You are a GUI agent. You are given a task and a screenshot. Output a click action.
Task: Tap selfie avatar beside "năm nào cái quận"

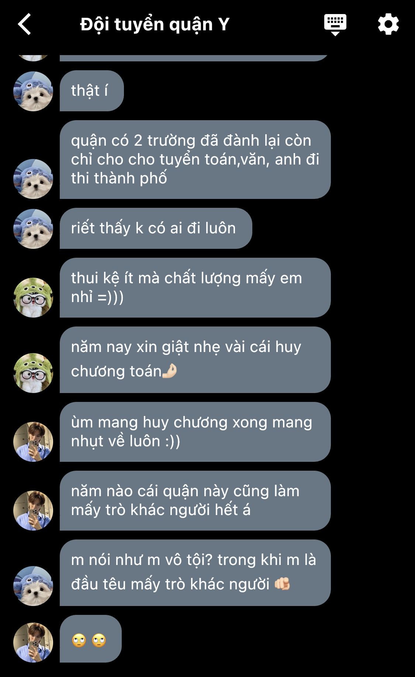point(33,511)
